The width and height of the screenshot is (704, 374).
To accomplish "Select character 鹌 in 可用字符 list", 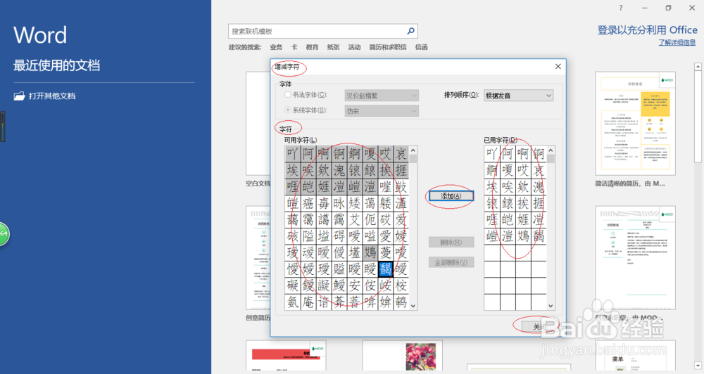I will 401,302.
